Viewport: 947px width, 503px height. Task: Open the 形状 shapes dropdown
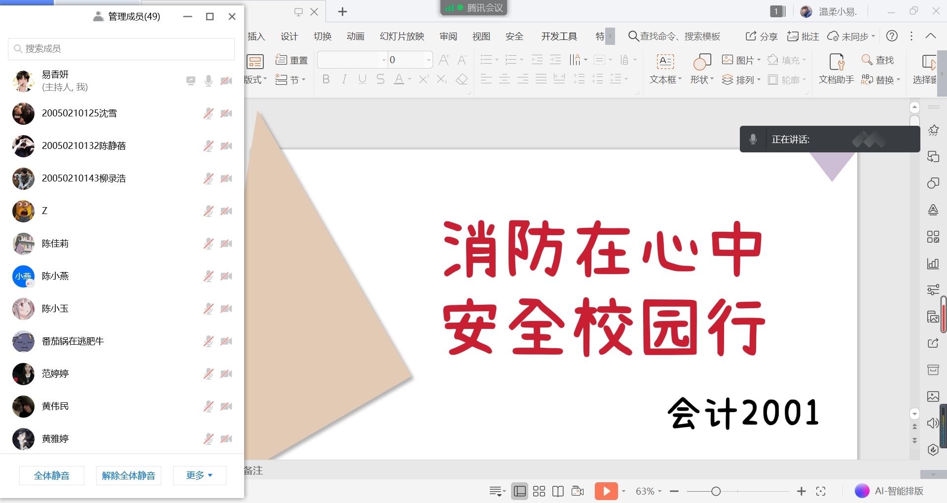click(x=701, y=80)
